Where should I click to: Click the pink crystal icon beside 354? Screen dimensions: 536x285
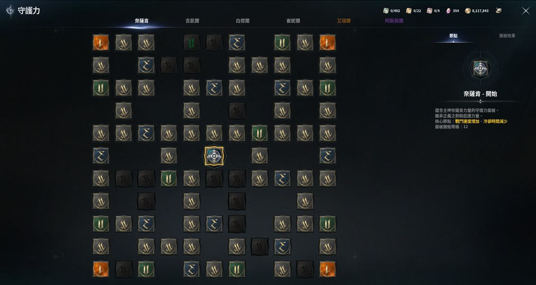pos(448,11)
